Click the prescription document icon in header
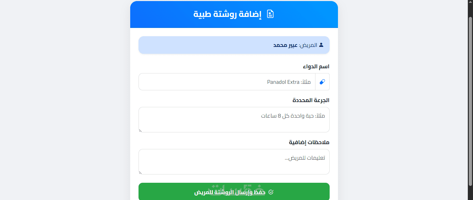This screenshot has height=200, width=473. point(270,14)
